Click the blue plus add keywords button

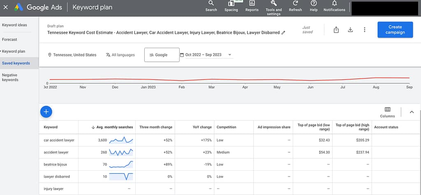click(46, 112)
